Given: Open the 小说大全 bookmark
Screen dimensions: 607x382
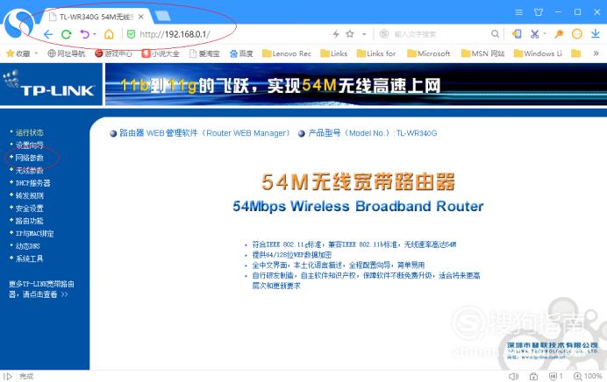Looking at the screenshot, I should tap(161, 53).
